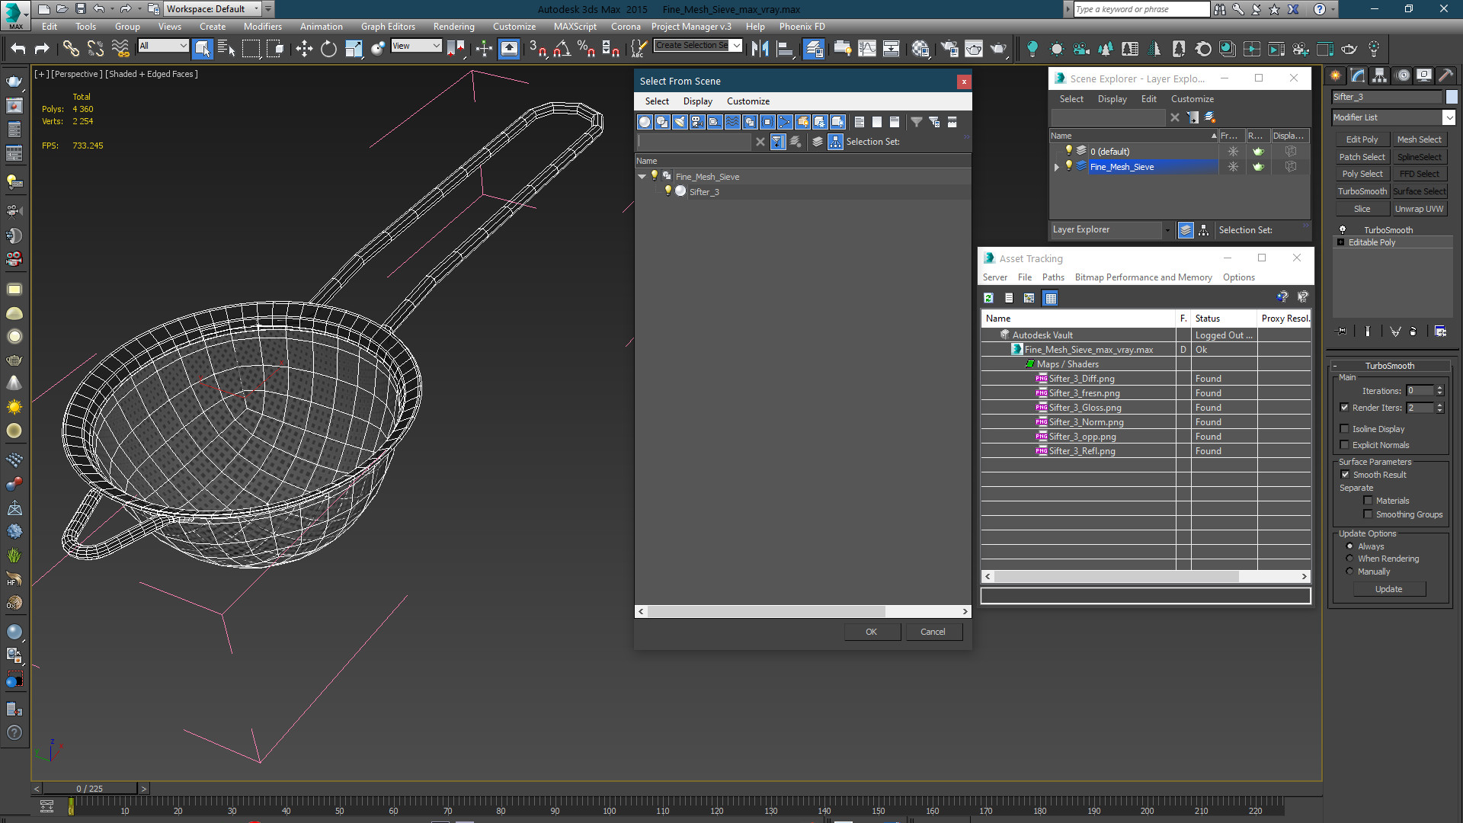Toggle Smooth Result checkbox

[x=1345, y=475]
